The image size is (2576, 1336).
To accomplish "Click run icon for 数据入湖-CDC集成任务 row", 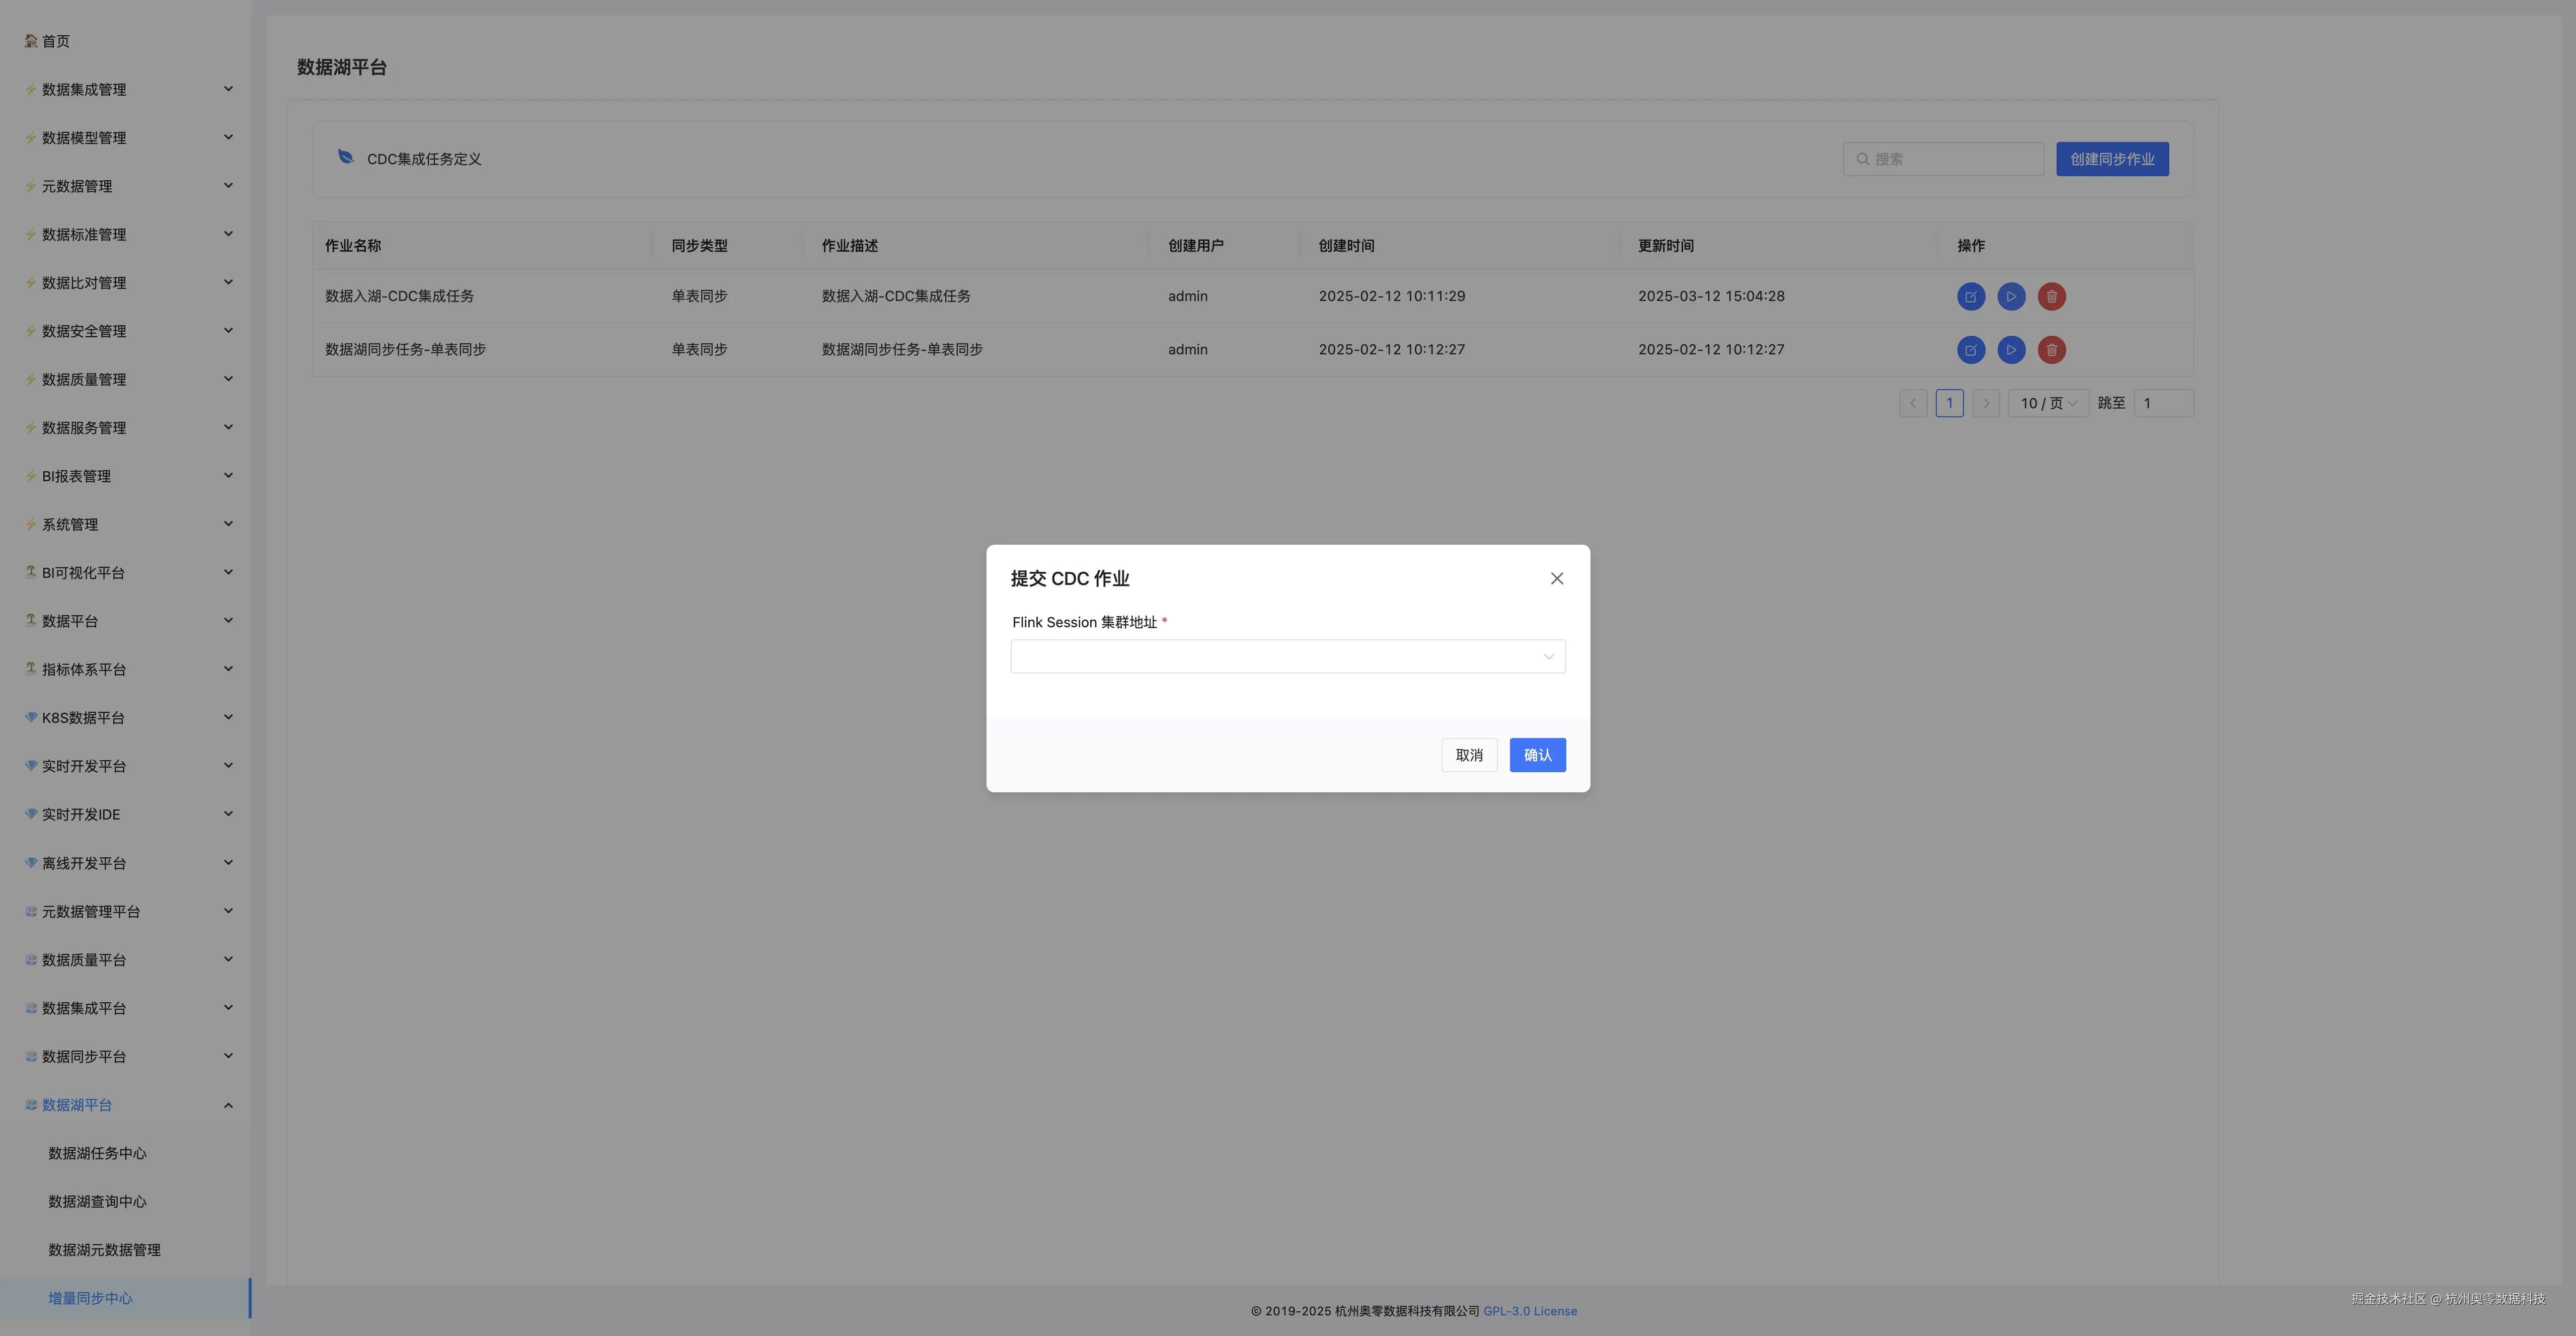I will 2011,296.
